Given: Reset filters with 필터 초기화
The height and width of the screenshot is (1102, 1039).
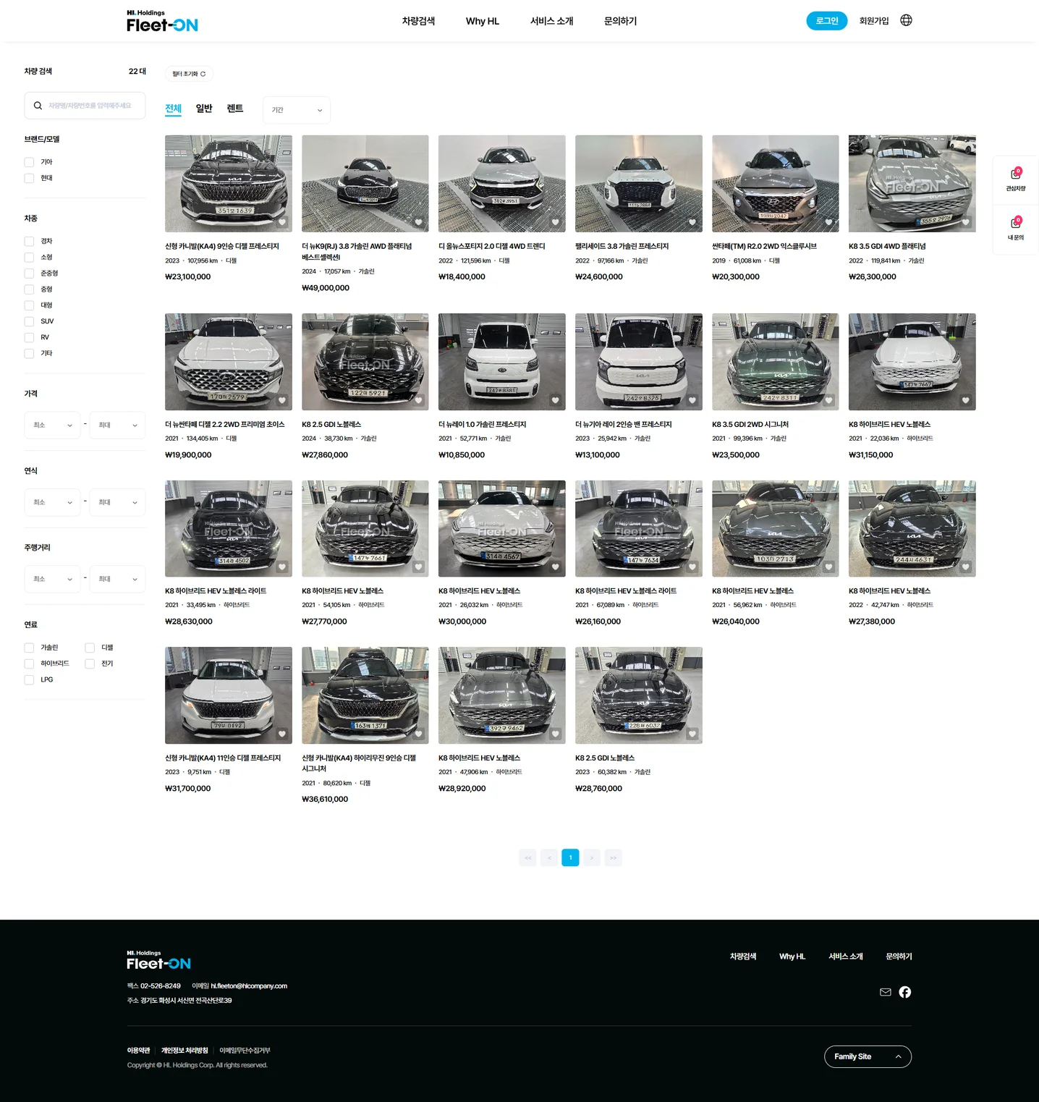Looking at the screenshot, I should [189, 74].
